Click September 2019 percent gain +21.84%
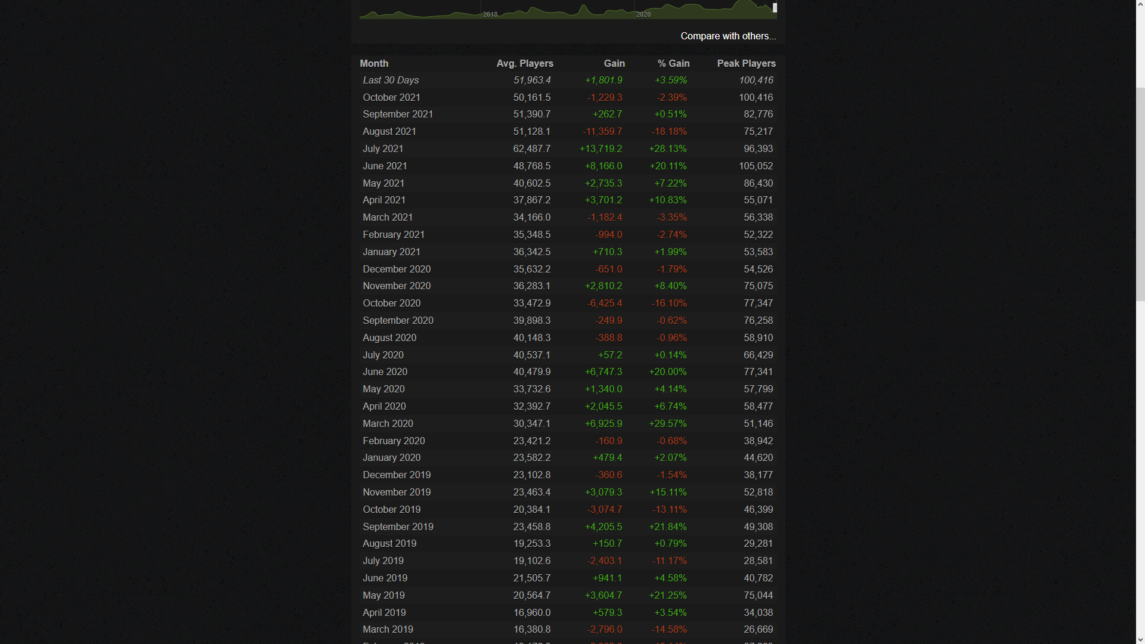Screen dimensions: 1145x644 point(668,527)
